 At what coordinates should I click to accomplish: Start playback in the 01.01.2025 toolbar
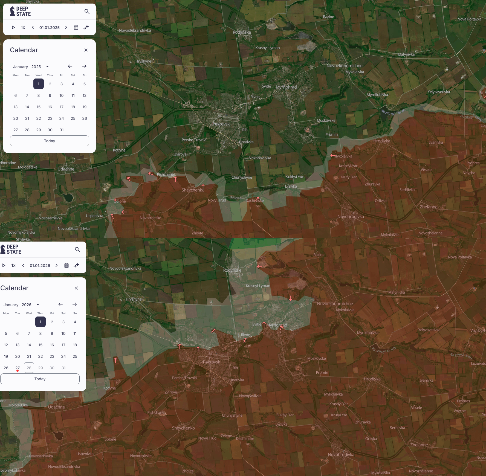click(x=13, y=27)
